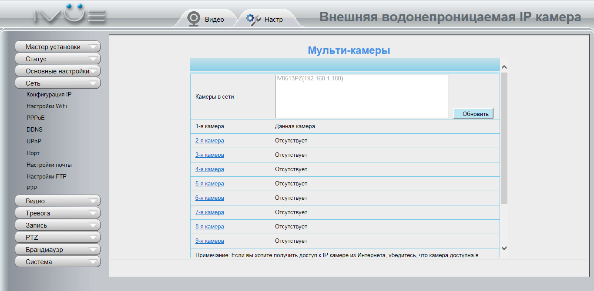Expand the Мастер установки menu

pos(57,46)
